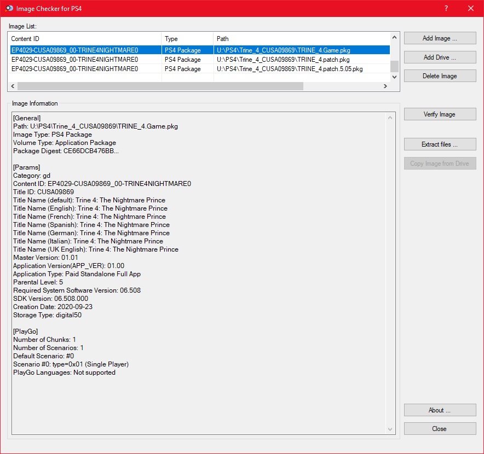Click the Package Digest line
Viewport: 484px width, 454px height.
click(66, 151)
